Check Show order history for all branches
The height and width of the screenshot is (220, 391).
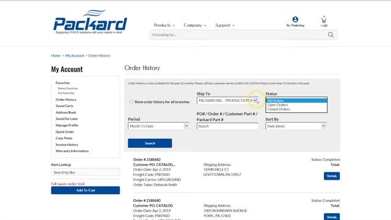(x=131, y=102)
